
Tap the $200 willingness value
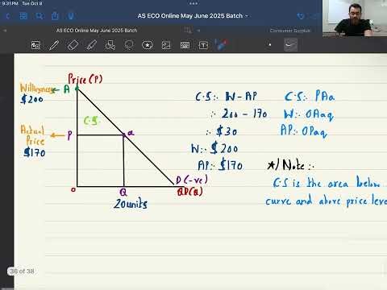coord(31,100)
